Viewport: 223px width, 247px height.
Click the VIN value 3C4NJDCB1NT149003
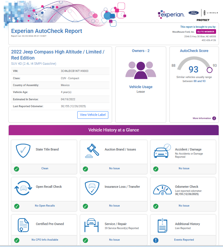tap(74, 71)
